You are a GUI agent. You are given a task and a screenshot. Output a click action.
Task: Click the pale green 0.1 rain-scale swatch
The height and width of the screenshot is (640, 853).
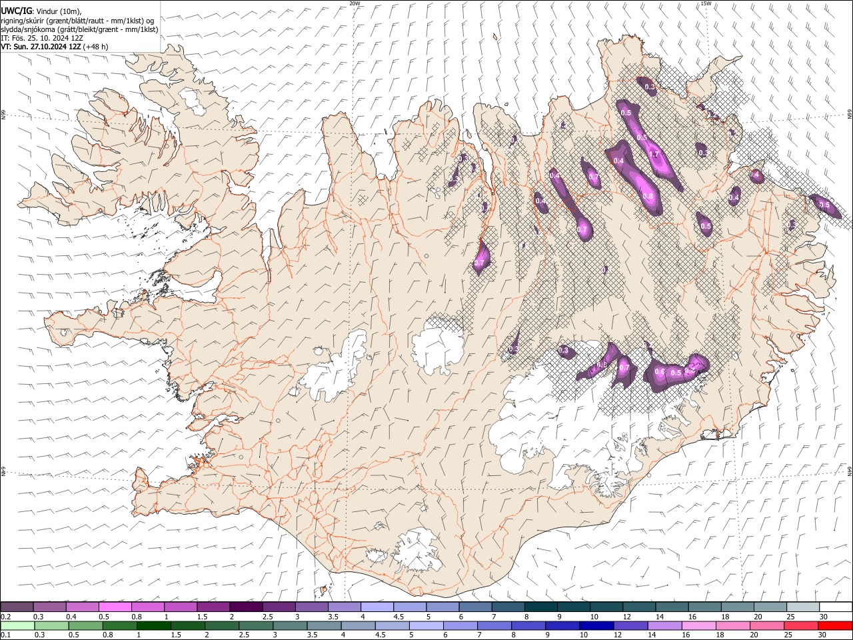[18, 625]
